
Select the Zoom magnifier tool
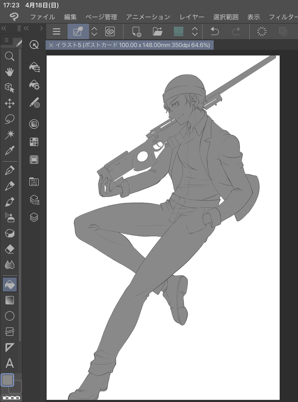point(9,56)
